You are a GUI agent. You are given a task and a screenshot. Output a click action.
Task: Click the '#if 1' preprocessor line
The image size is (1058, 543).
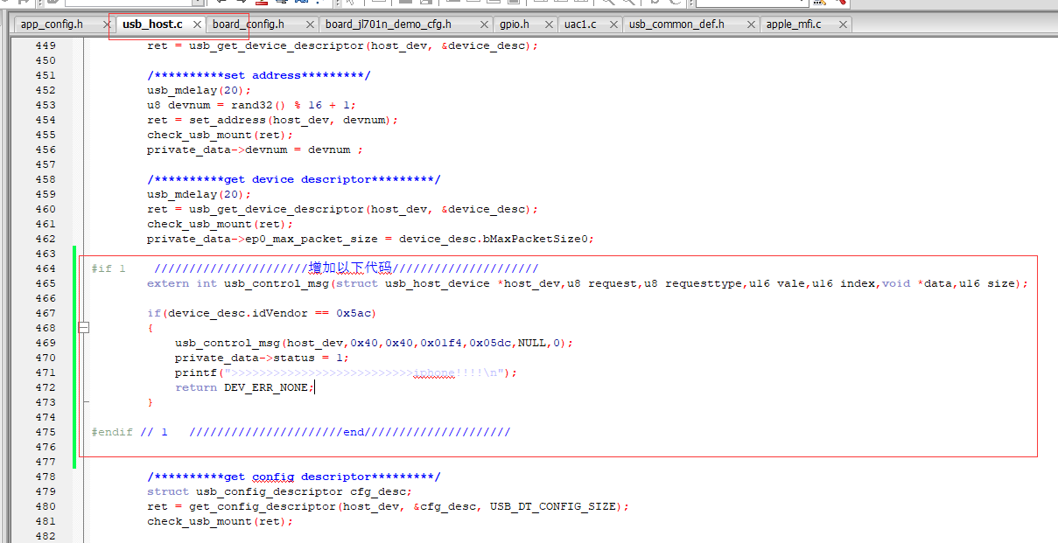(315, 268)
